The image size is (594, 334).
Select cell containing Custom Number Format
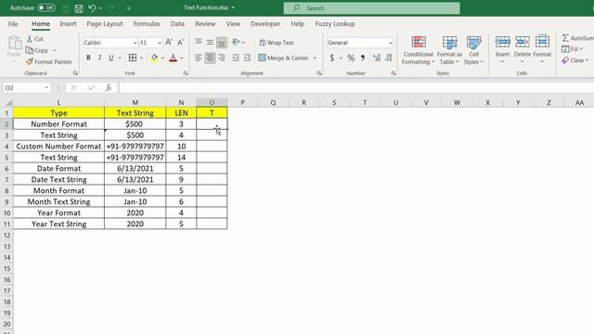(58, 147)
